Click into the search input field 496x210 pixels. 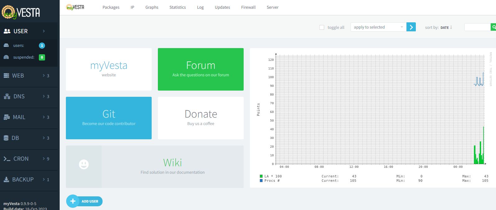[477, 27]
